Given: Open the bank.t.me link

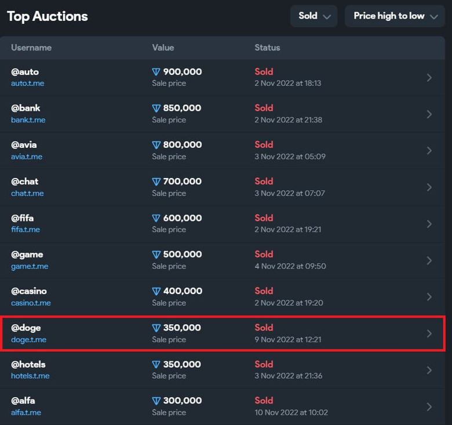Looking at the screenshot, I should point(28,120).
